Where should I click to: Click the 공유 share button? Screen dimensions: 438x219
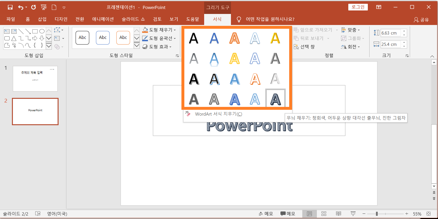(421, 20)
